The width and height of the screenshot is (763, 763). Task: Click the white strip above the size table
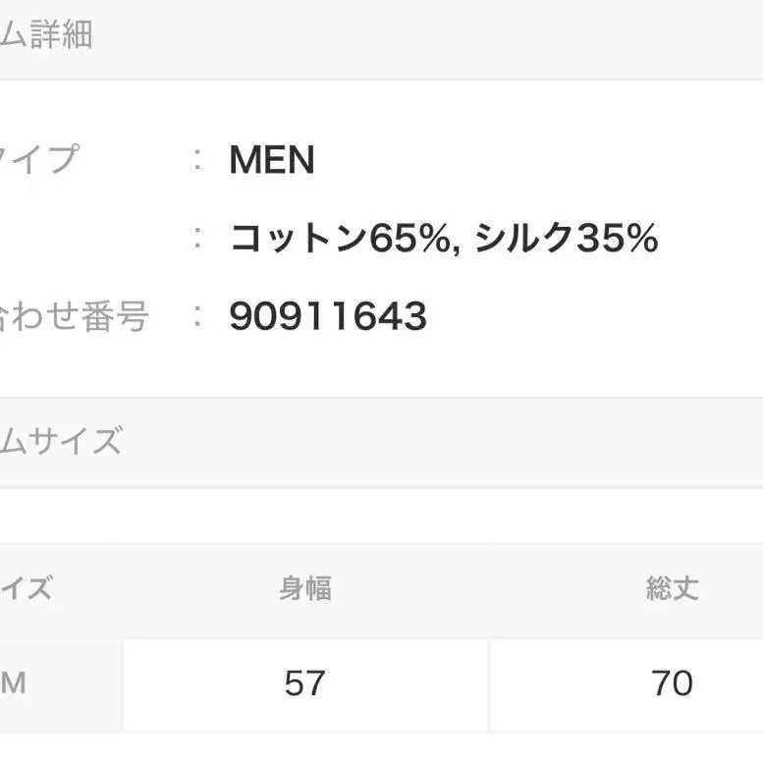tap(381, 515)
